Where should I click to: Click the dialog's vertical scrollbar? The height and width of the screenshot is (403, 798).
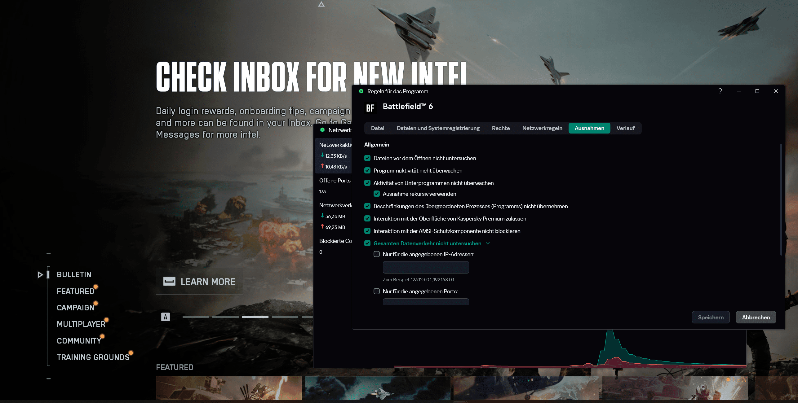781,198
